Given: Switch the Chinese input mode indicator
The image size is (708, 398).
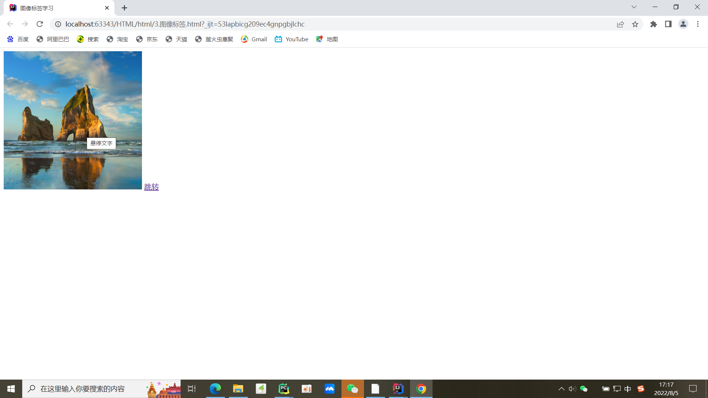Looking at the screenshot, I should pyautogui.click(x=628, y=389).
